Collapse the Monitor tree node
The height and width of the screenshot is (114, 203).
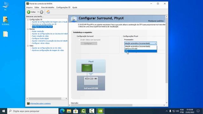[28, 29]
